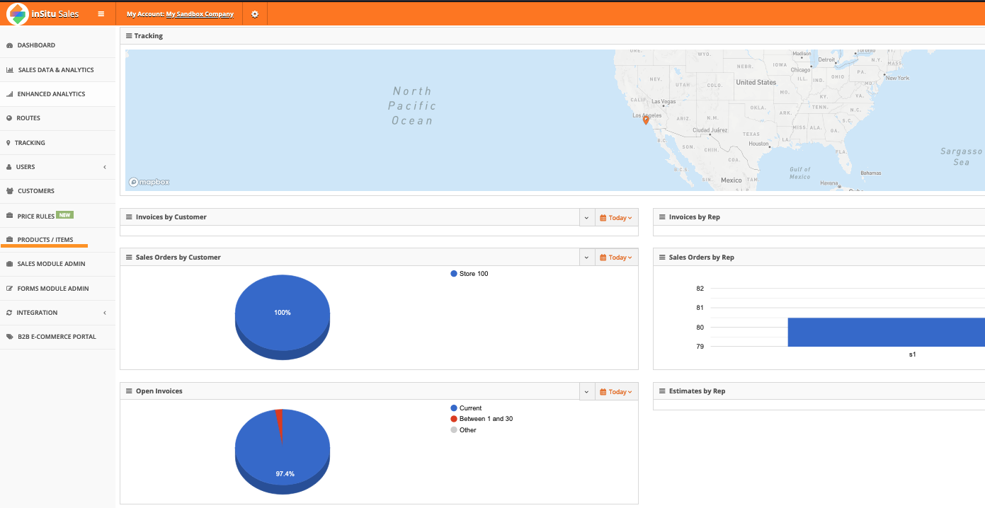Click the Tracking panel drag handle icon

click(x=129, y=36)
